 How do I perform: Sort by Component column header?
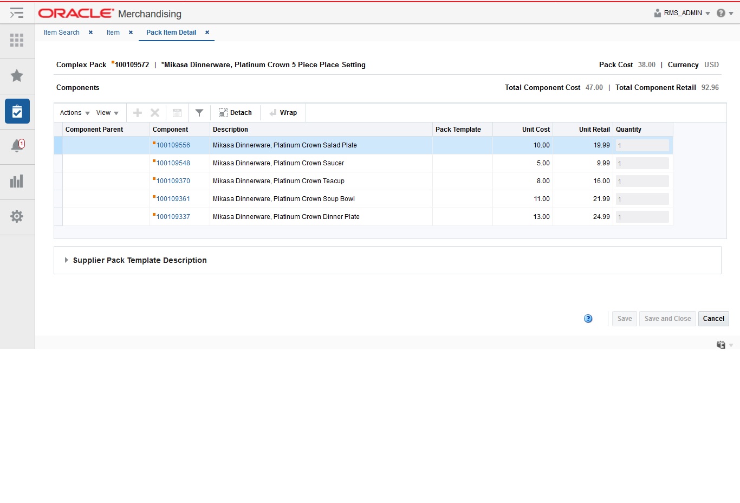(x=180, y=130)
